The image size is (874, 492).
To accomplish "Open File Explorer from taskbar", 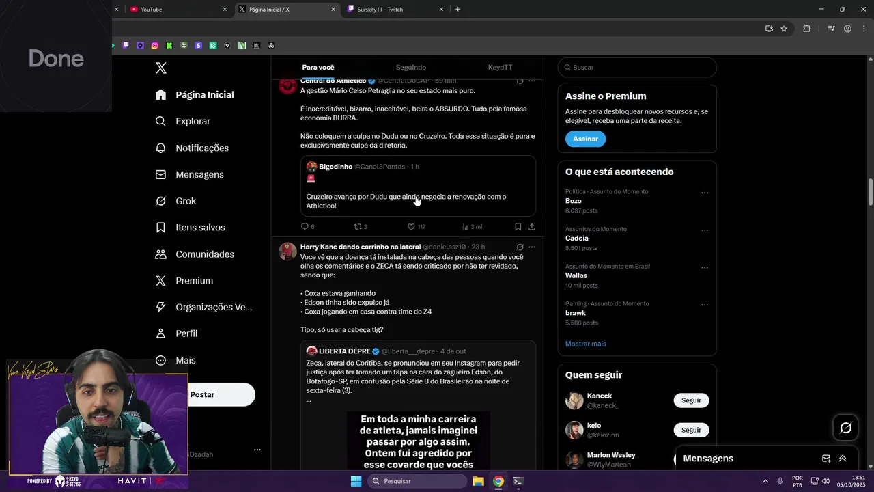I will pyautogui.click(x=478, y=481).
